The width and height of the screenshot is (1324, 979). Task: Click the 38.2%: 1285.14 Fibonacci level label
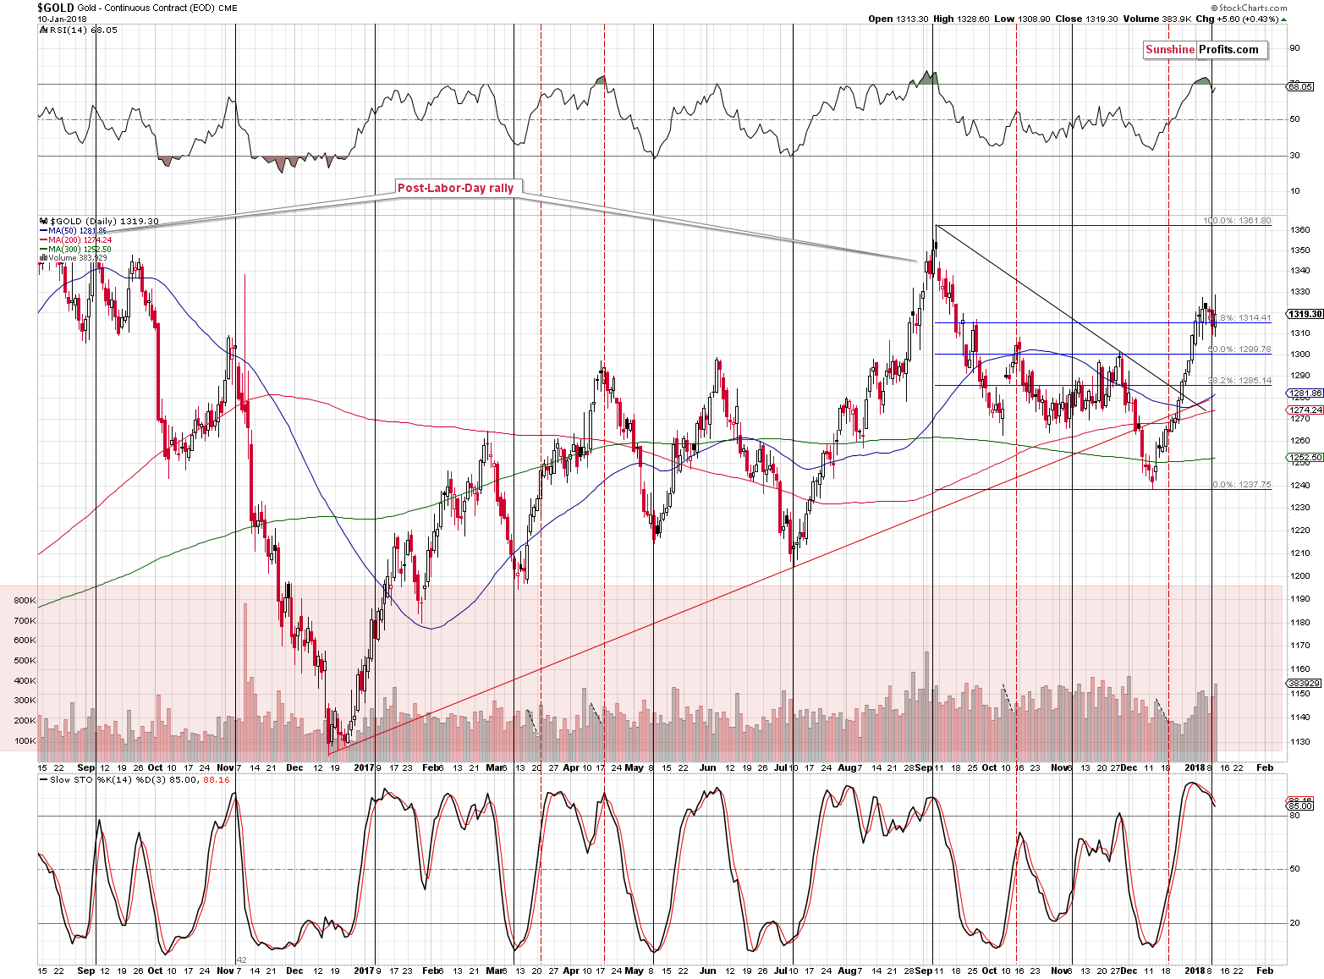point(1239,380)
